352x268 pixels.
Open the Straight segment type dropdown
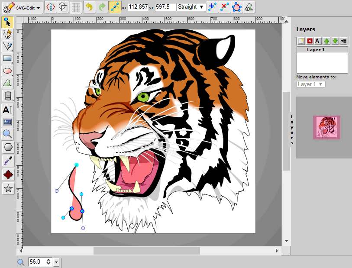191,7
